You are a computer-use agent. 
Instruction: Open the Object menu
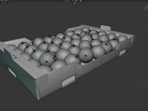(x=6, y=1)
